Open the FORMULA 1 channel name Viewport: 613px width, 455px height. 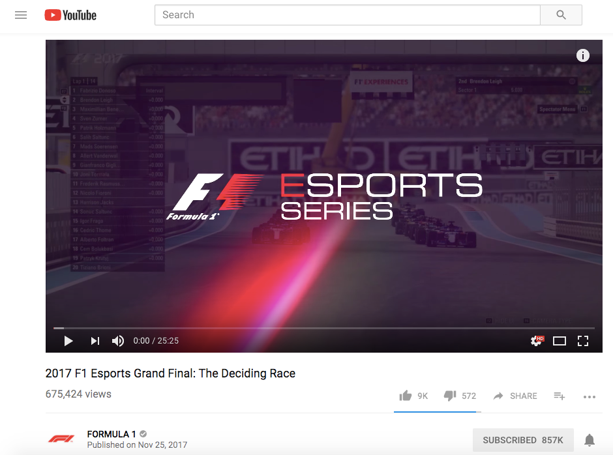(x=112, y=434)
